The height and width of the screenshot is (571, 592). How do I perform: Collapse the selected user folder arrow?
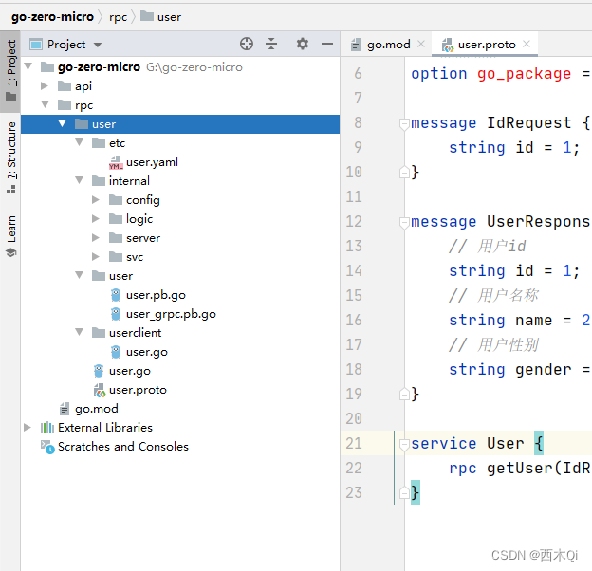pos(63,123)
